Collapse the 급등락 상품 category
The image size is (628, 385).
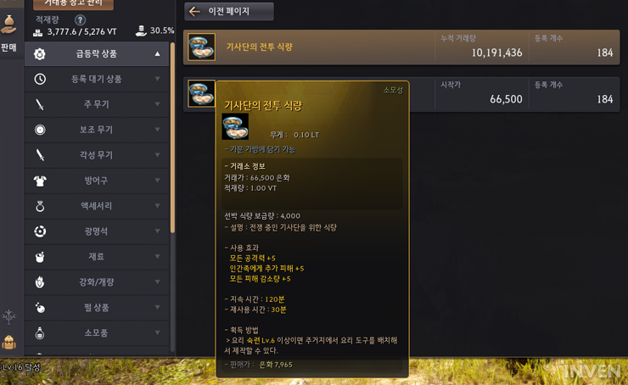[x=157, y=53]
